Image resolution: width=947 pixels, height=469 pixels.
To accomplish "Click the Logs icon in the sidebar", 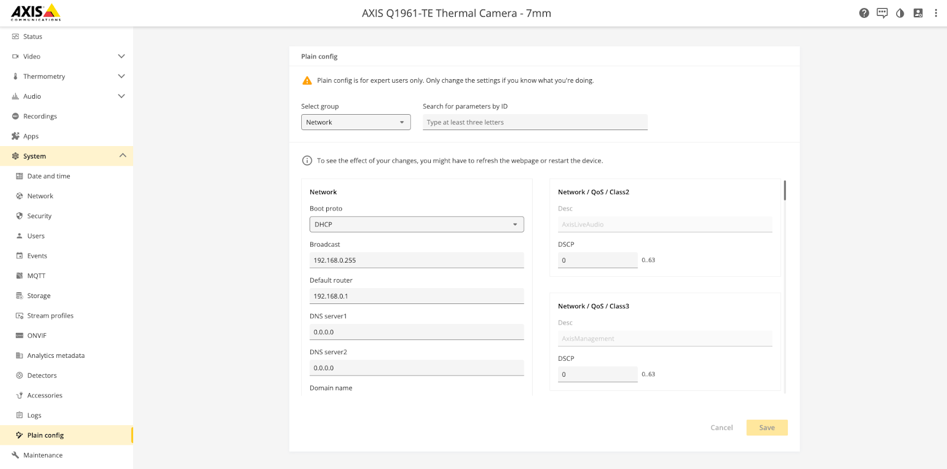I will click(20, 415).
